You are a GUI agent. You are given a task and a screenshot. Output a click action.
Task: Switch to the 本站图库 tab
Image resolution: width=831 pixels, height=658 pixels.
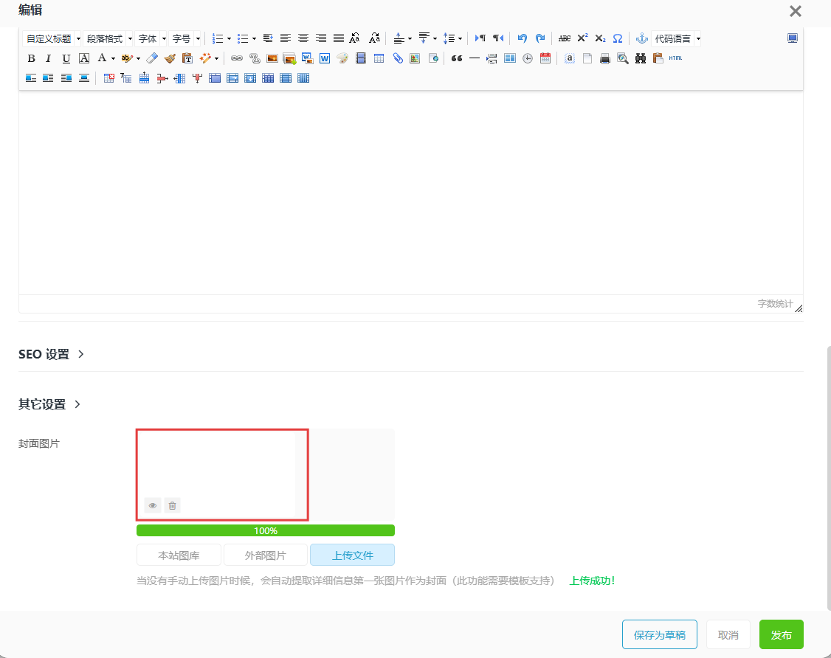(x=179, y=555)
